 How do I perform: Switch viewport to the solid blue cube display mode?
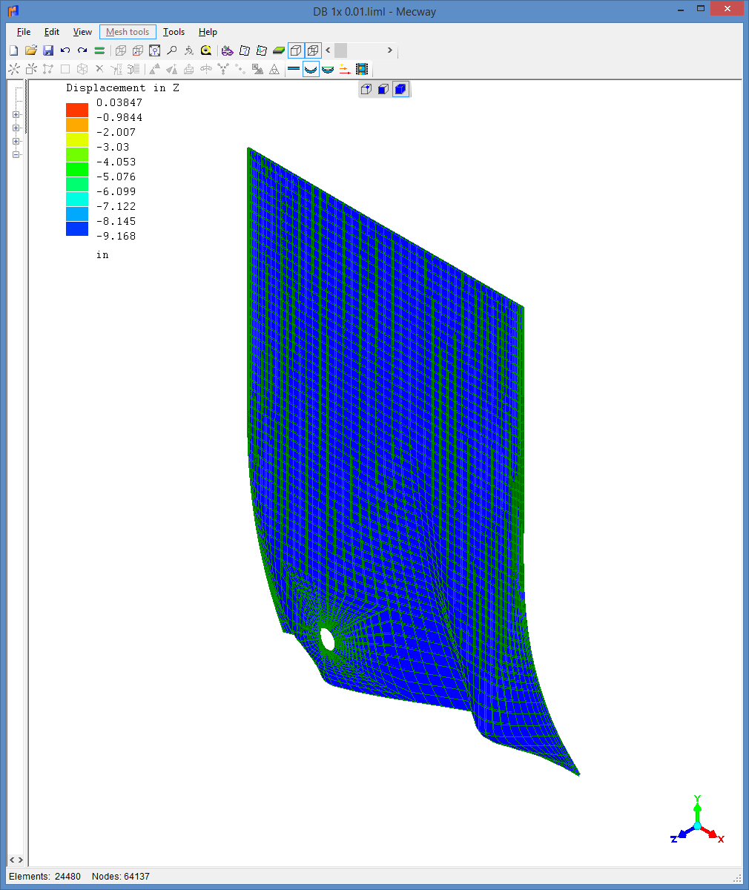click(x=400, y=90)
